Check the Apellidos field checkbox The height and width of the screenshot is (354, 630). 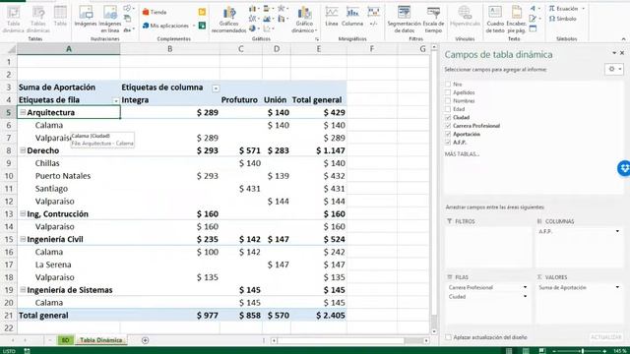coord(448,92)
